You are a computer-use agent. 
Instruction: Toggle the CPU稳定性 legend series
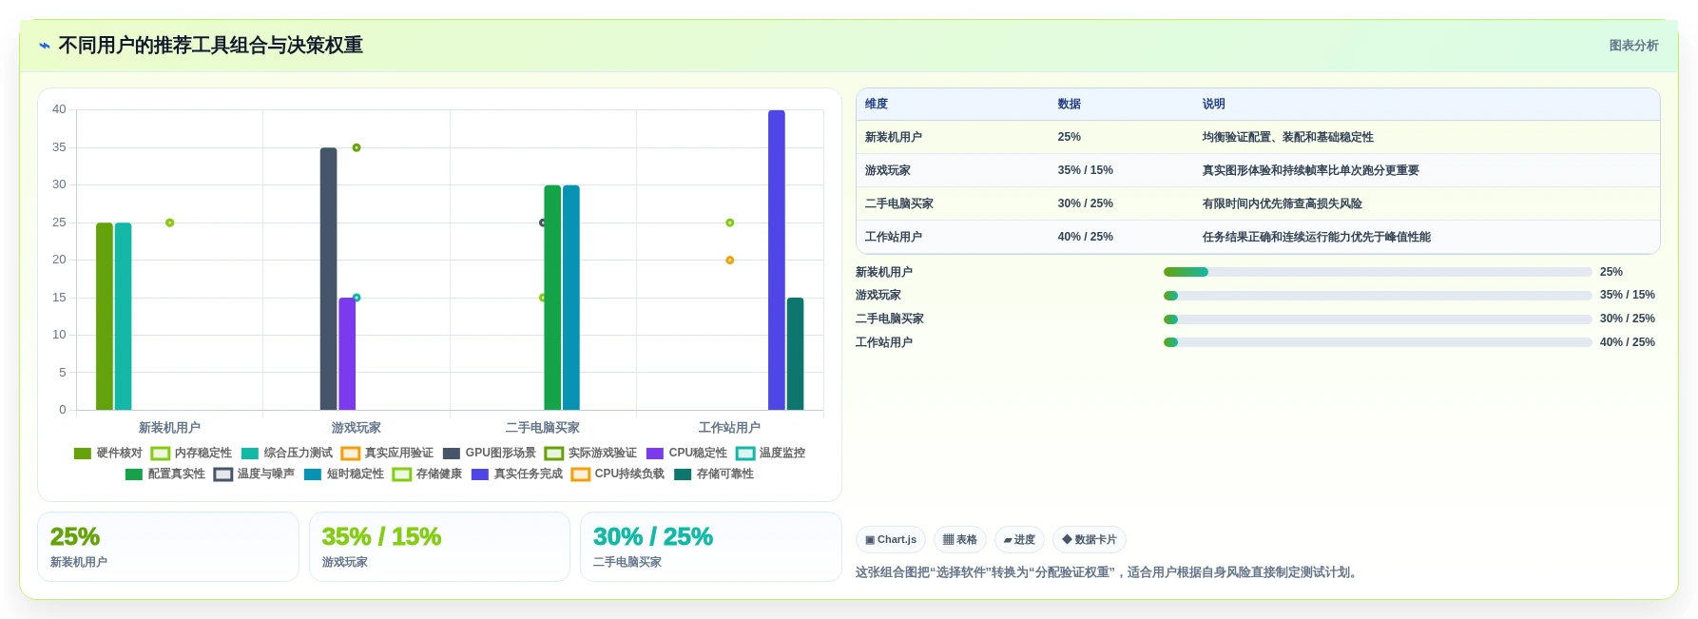[686, 454]
